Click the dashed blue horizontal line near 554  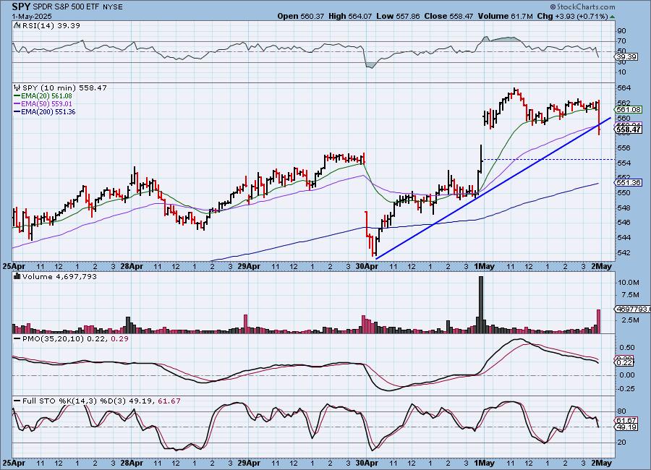coord(548,159)
